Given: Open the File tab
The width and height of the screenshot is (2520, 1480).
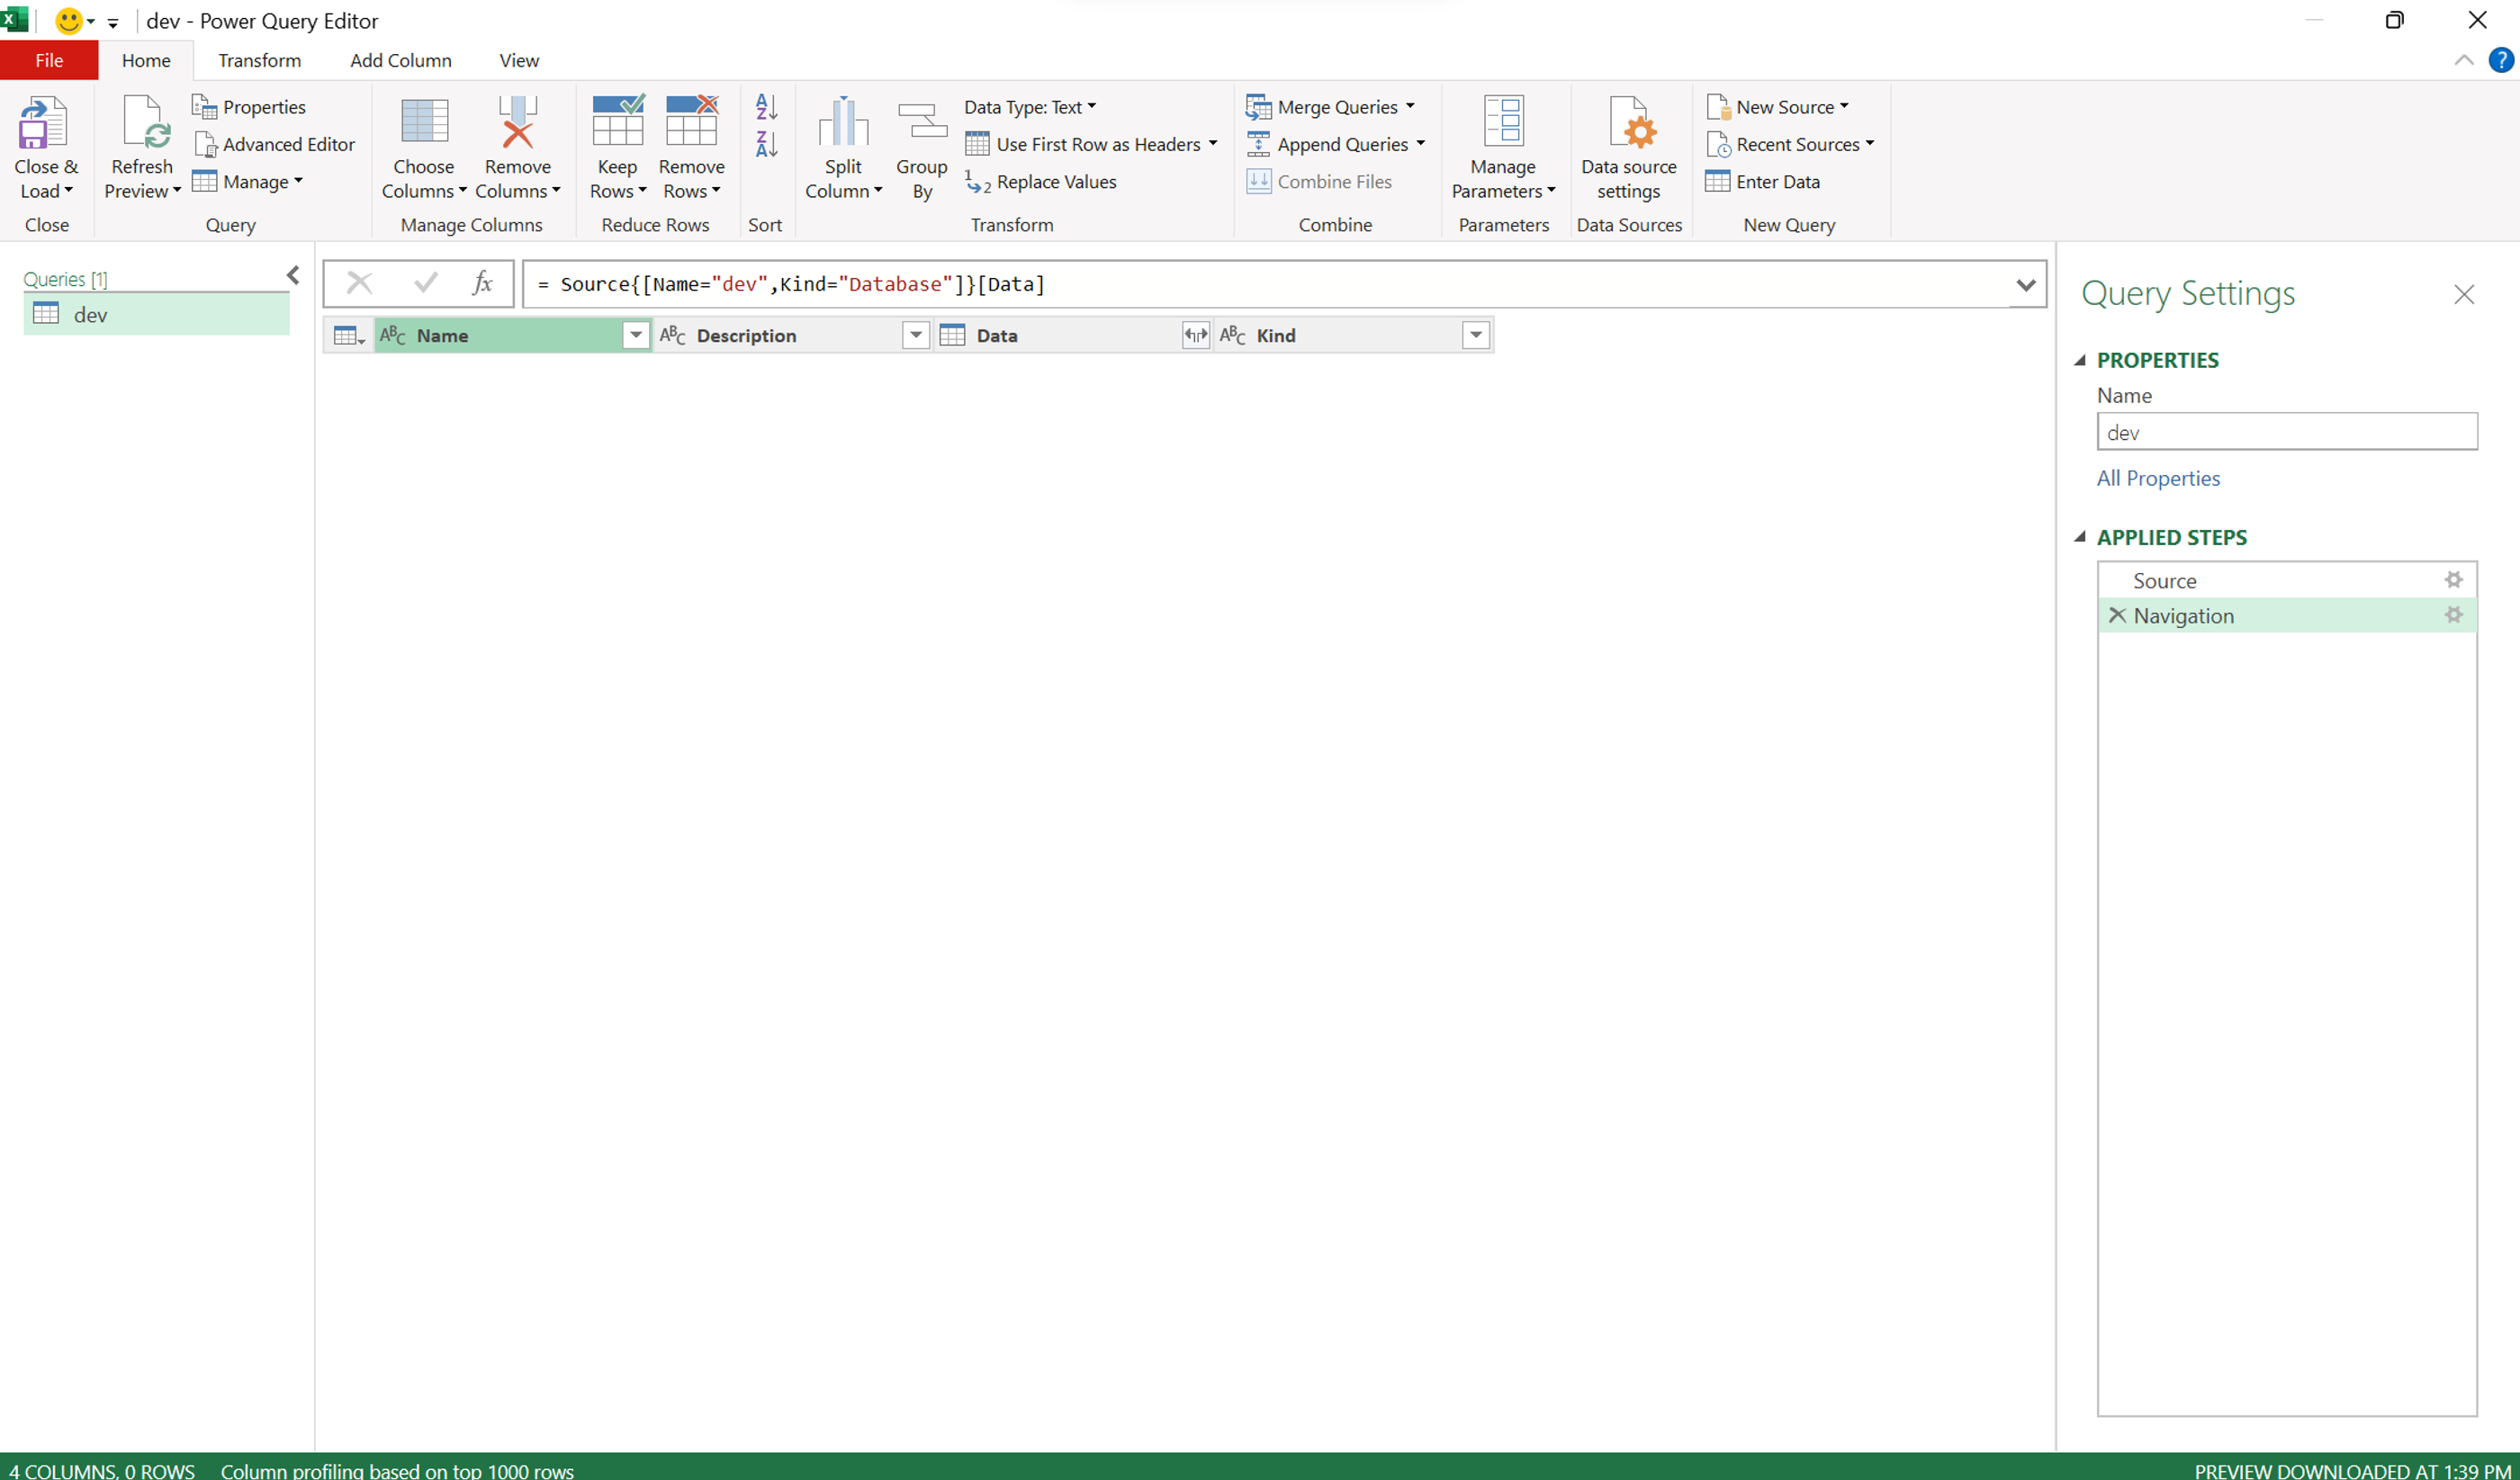Looking at the screenshot, I should (x=49, y=60).
